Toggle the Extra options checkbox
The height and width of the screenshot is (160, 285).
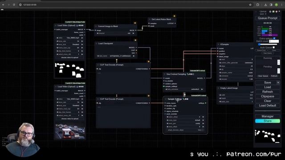(274, 38)
